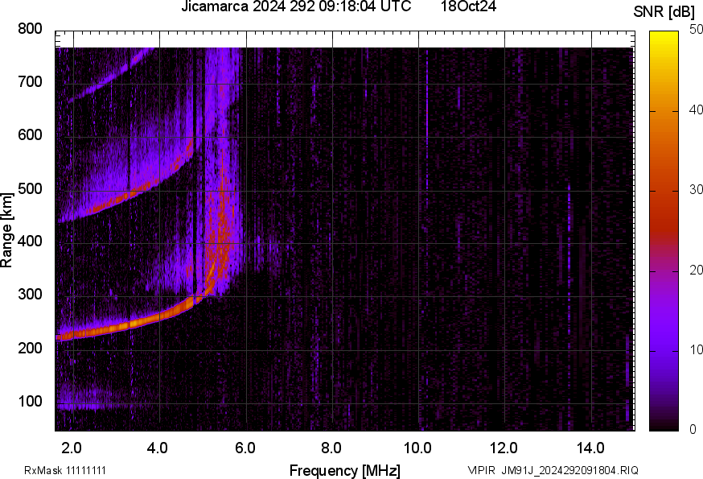This screenshot has width=703, height=479.
Task: Click the 'RxMask 11111111' footer text
Action: [x=65, y=470]
